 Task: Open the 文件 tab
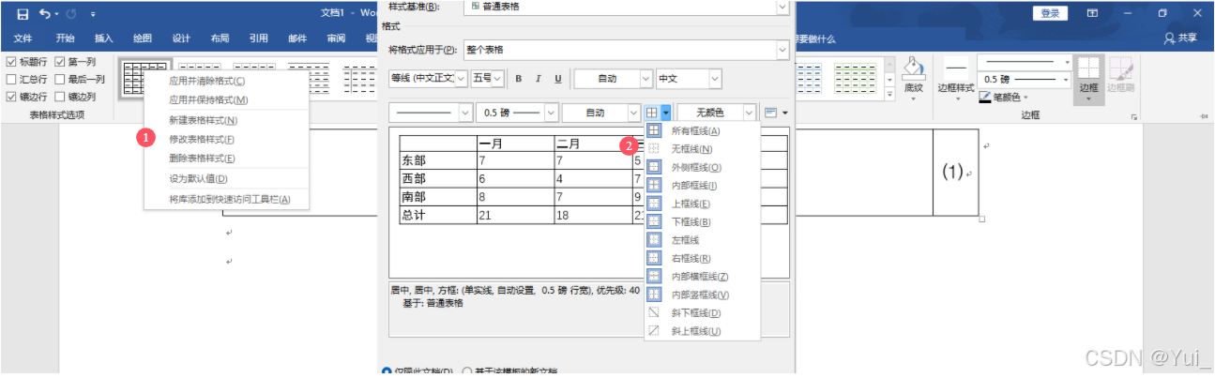click(x=23, y=38)
